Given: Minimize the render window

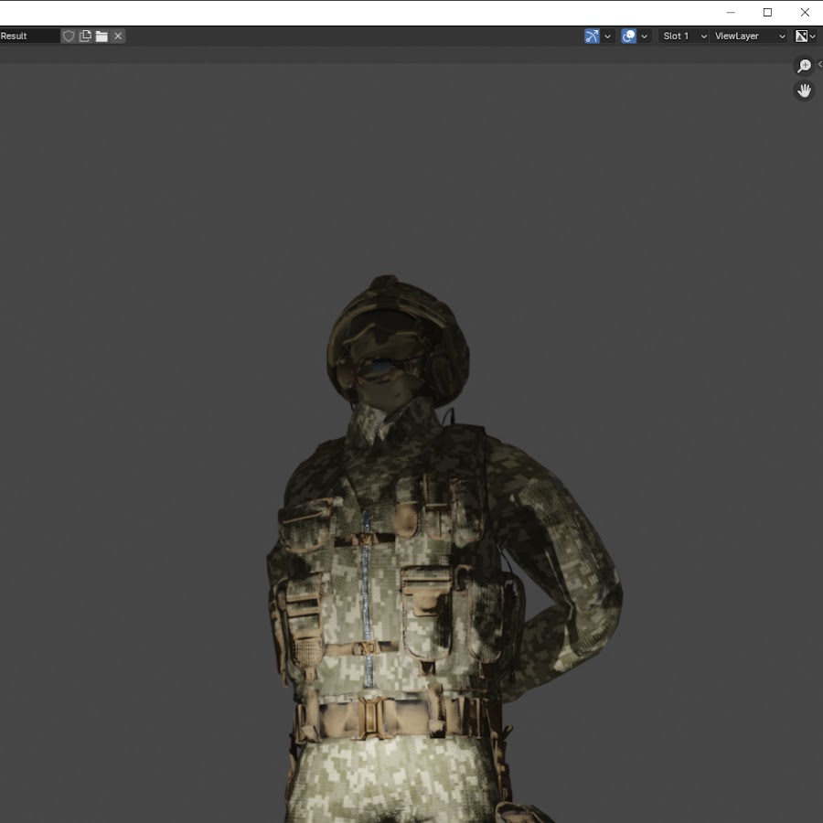Looking at the screenshot, I should [731, 12].
